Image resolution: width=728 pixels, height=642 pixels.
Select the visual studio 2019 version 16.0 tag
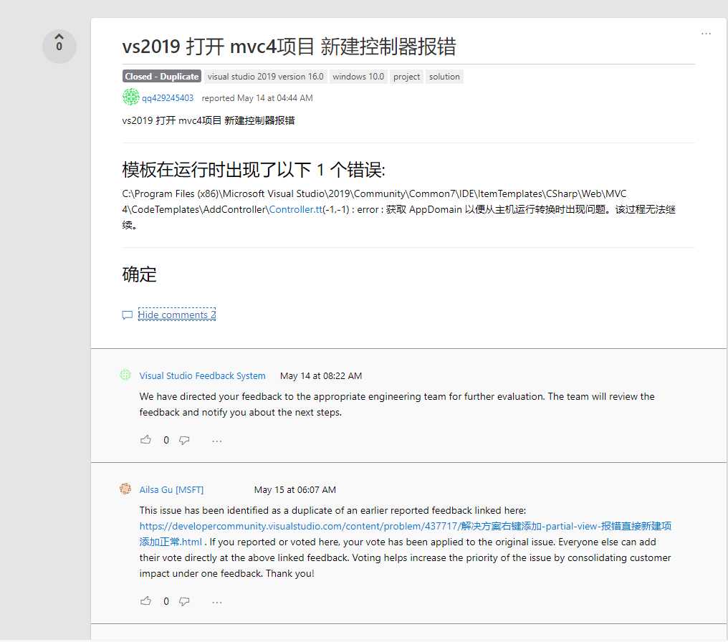[266, 76]
